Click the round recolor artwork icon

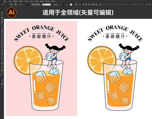pos(76,5)
